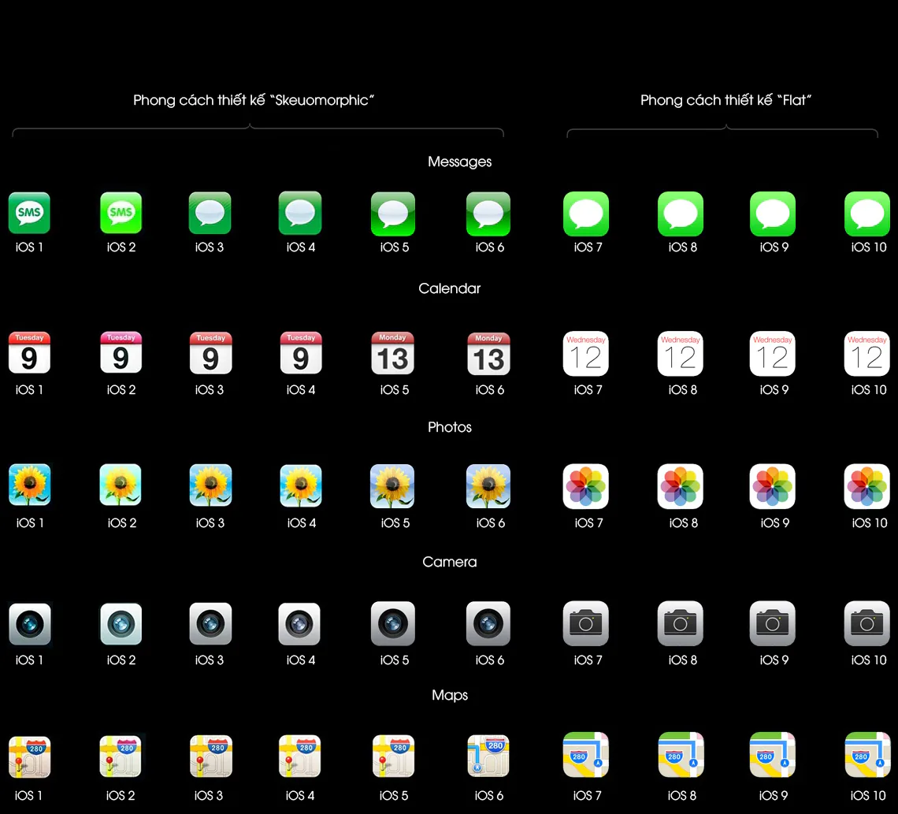898x814 pixels.
Task: Select the iOS 6 Calendar icon
Action: [x=488, y=354]
